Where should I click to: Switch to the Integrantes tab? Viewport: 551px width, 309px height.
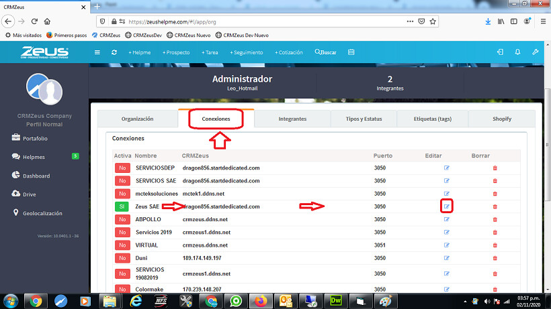pos(292,119)
